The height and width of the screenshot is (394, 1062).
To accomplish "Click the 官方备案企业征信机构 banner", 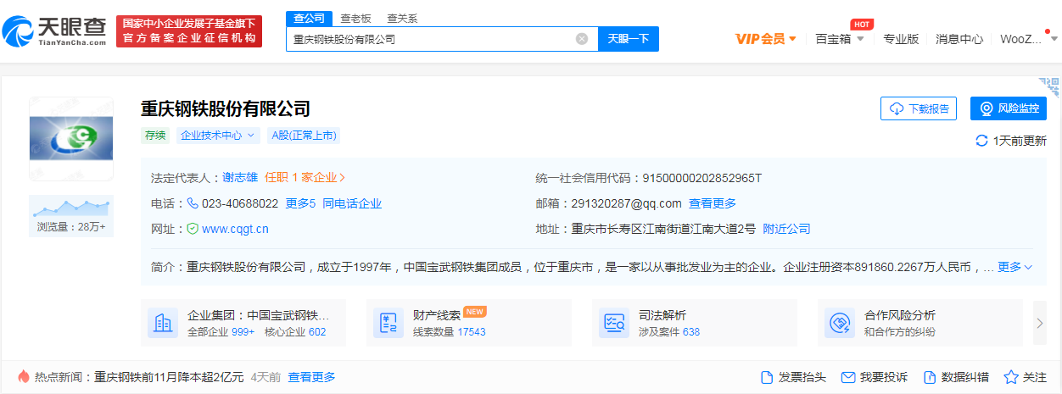I will click(189, 31).
